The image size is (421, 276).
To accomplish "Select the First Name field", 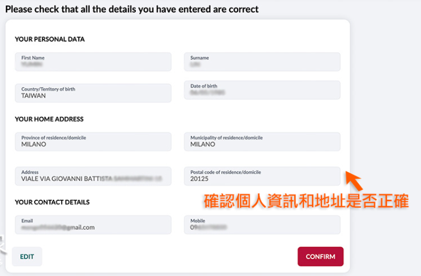I will click(x=93, y=61).
